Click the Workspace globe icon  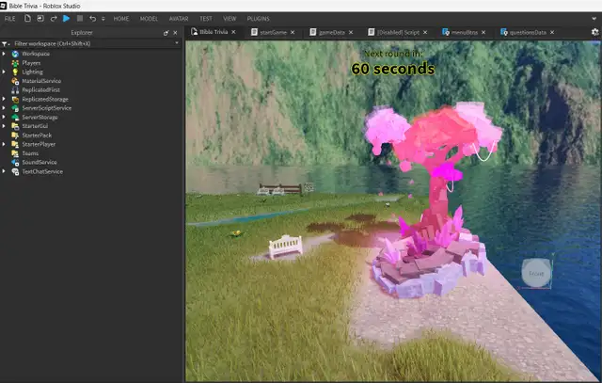[x=15, y=54]
